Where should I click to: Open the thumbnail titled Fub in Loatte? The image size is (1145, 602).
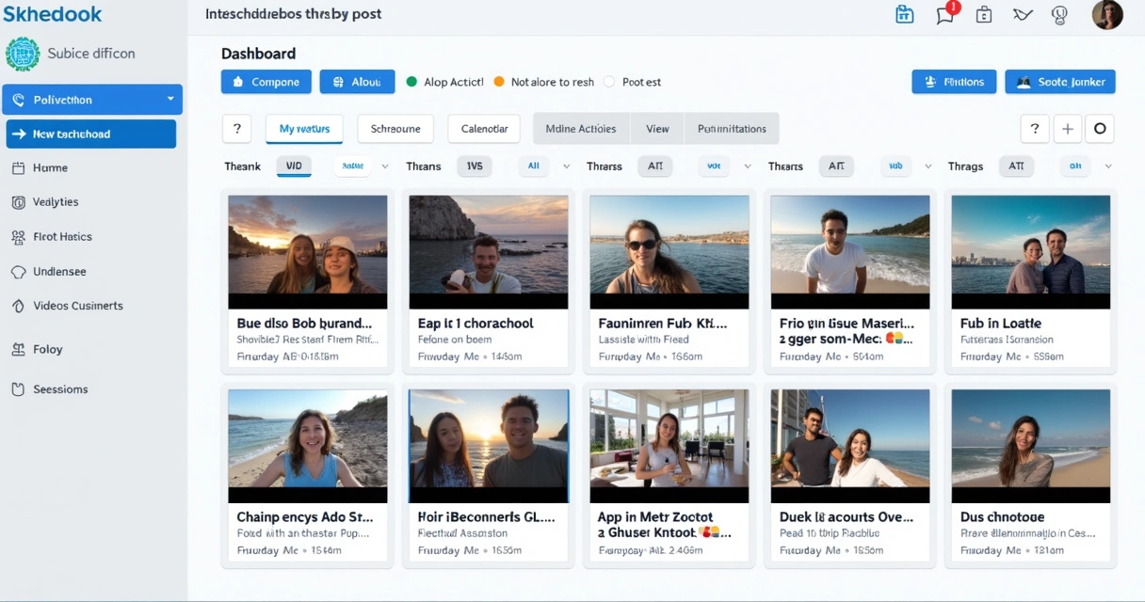coord(1030,250)
